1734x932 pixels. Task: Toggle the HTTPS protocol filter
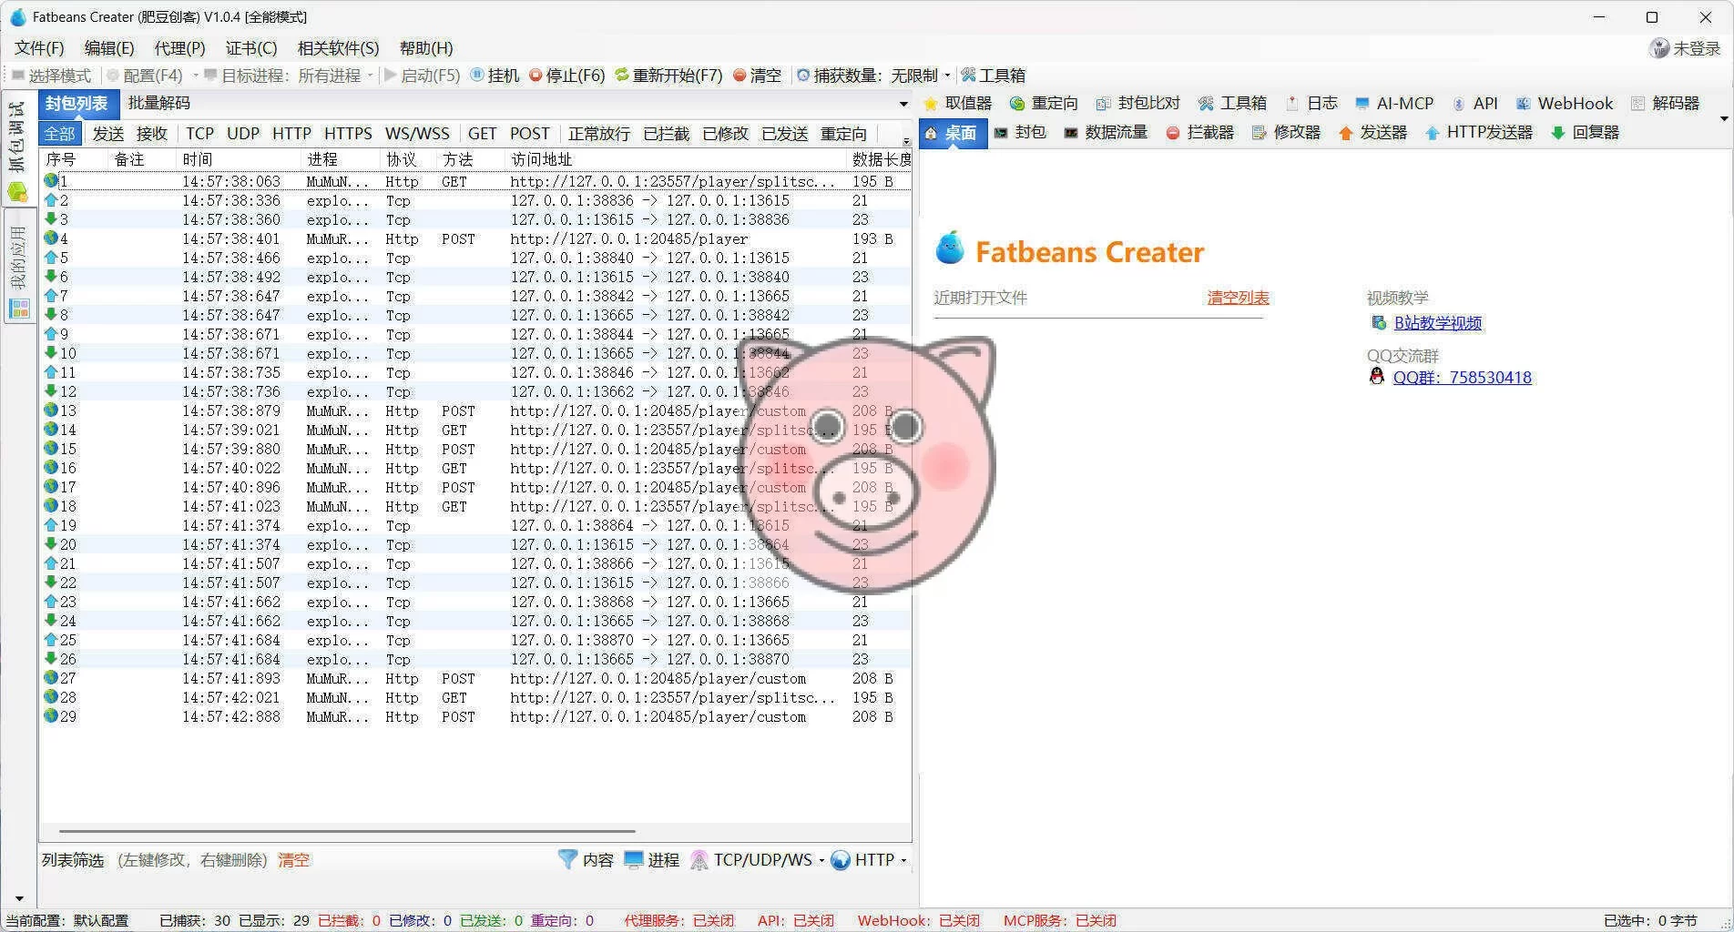[x=348, y=134]
